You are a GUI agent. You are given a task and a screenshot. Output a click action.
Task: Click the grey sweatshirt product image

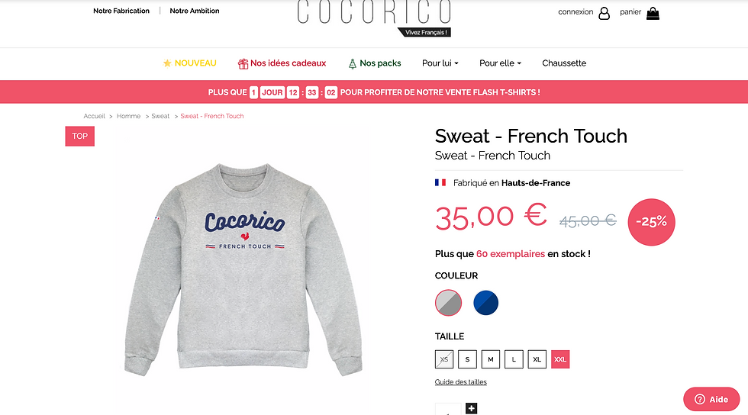point(243,269)
